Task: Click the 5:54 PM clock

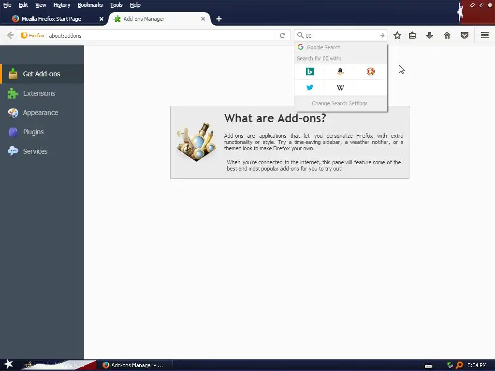Action: [477, 365]
